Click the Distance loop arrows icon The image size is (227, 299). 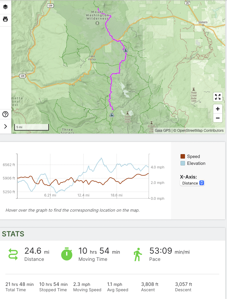pyautogui.click(x=14, y=254)
